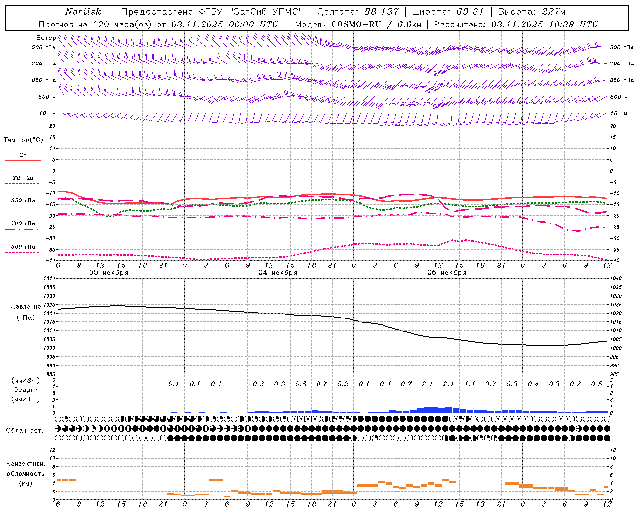Click the "Конвективн." convective label
Viewport: 636px width, 508px height.
(x=26, y=464)
